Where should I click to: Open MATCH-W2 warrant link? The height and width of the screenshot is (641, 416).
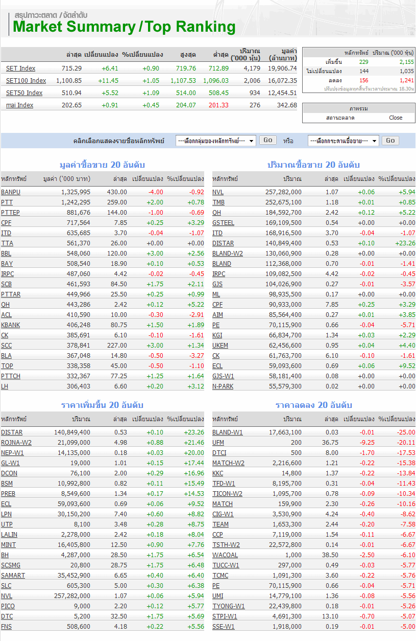228,463
